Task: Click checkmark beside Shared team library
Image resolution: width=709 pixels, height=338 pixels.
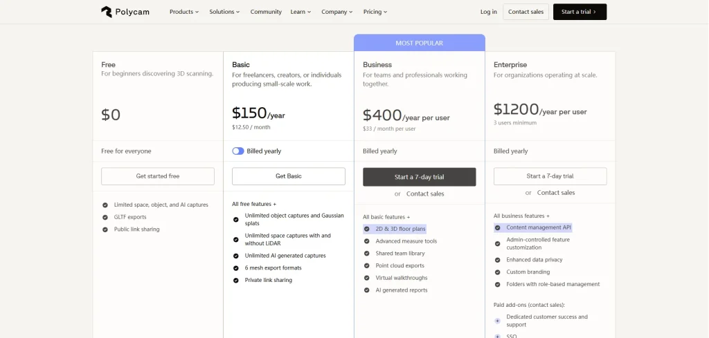Action: tap(367, 254)
